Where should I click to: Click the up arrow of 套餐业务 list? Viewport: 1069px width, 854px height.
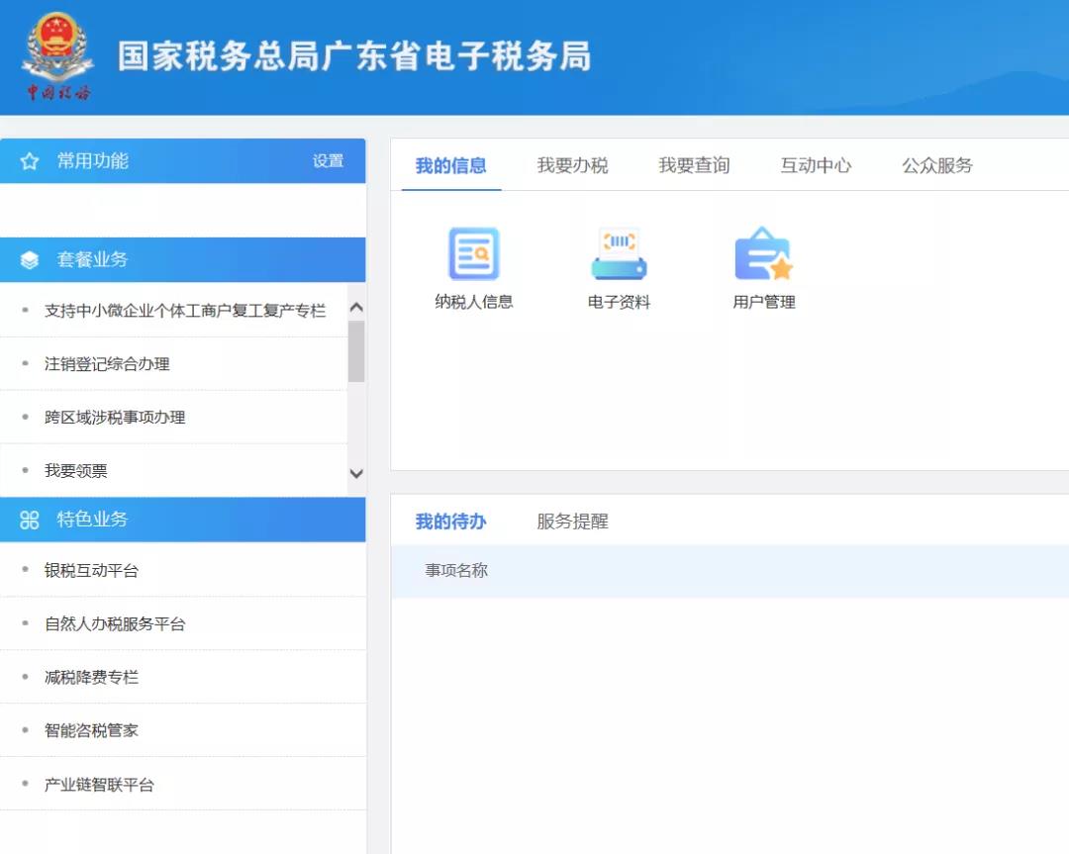click(356, 308)
